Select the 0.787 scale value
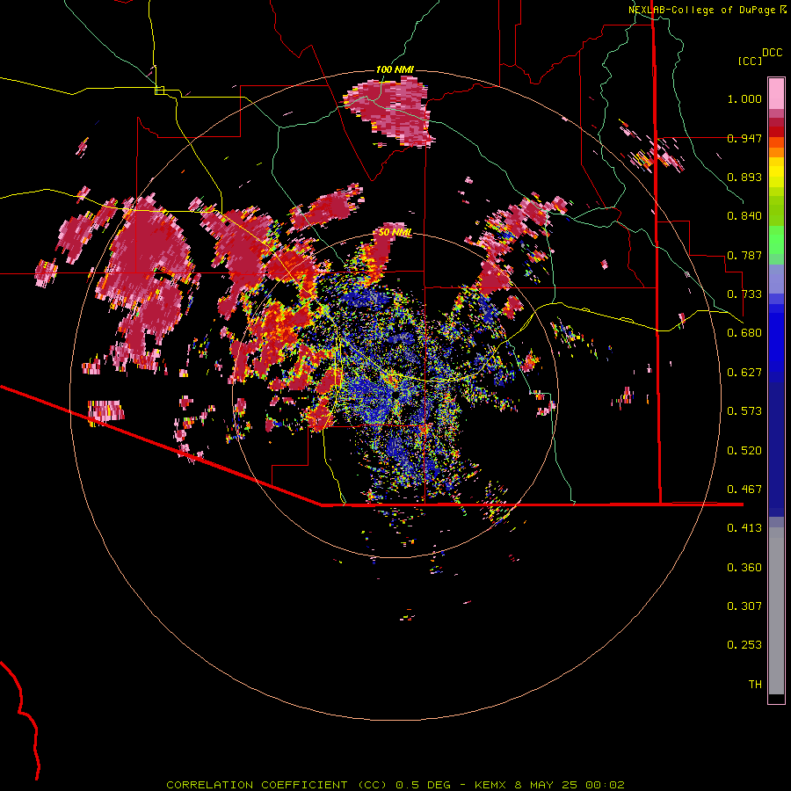 744,255
